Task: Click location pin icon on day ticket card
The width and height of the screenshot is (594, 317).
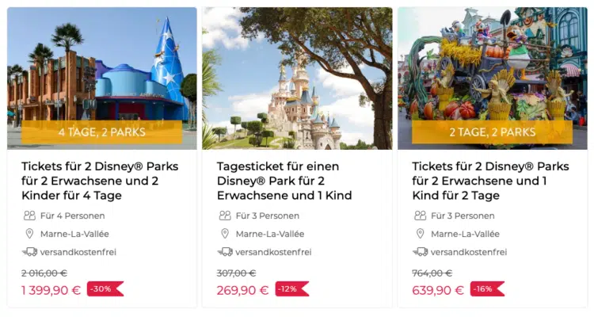Action: 225,234
